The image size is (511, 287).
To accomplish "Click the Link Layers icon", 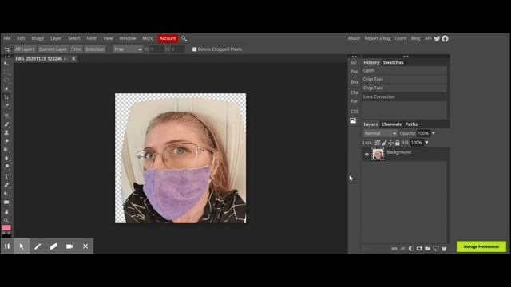I will 394,249.
